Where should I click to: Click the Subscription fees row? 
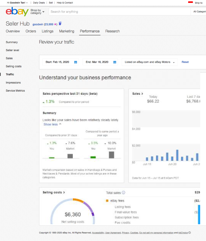(127, 217)
